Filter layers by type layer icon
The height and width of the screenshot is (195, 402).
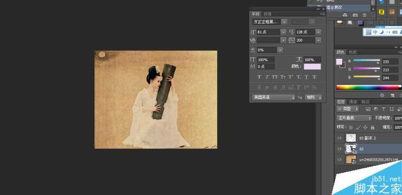click(383, 109)
